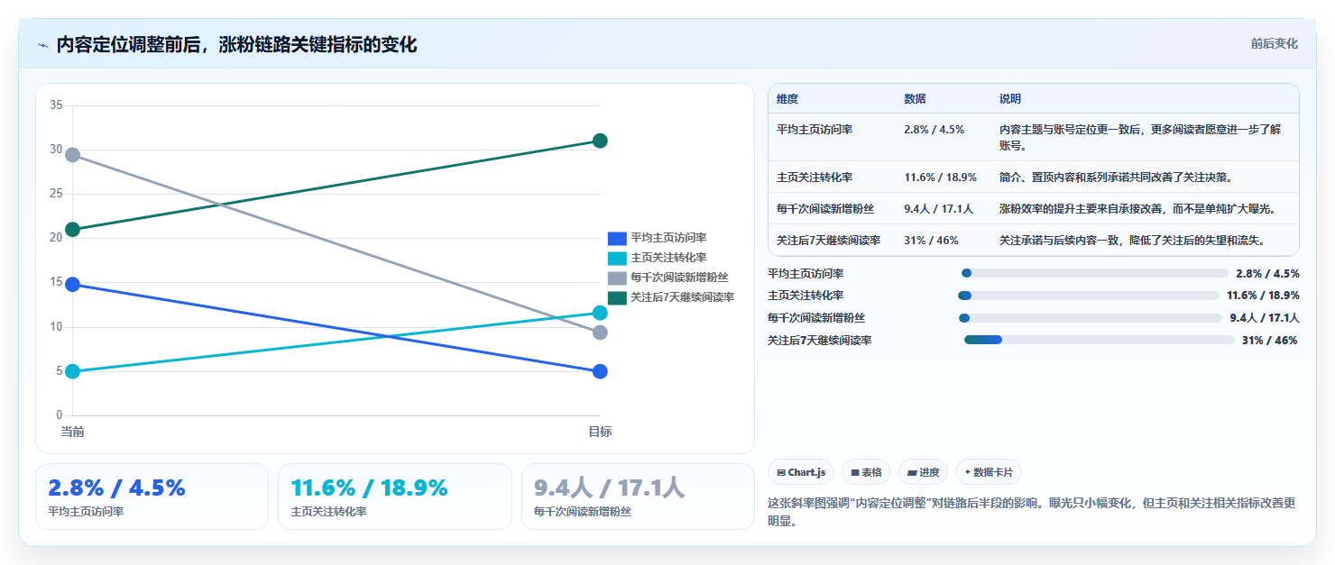The height and width of the screenshot is (565, 1335).
Task: Click the 关注后7天继续阅读率 progress bar
Action: [1099, 340]
